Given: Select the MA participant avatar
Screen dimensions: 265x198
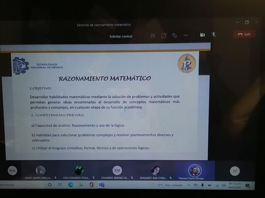Looking at the screenshot, I should [x=12, y=170].
